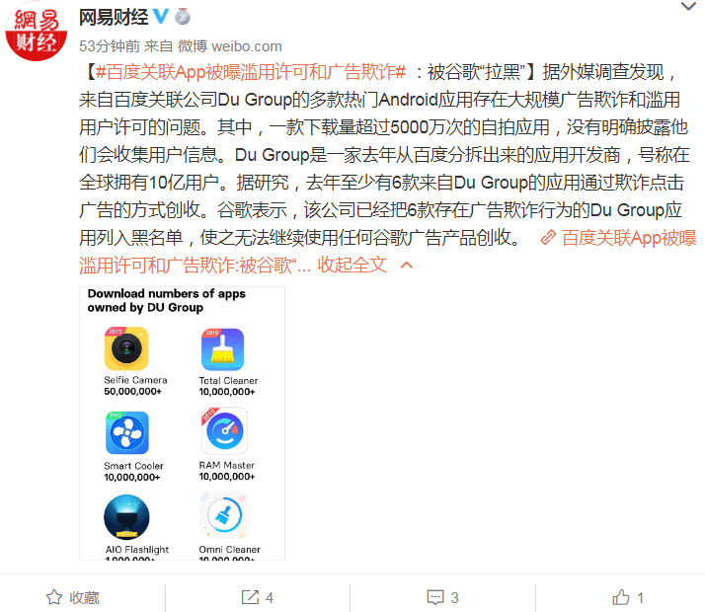Click the Total Cleaner broom icon in image

tap(222, 349)
